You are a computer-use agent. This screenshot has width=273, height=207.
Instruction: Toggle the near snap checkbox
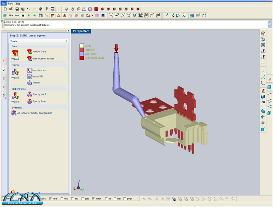51,198
